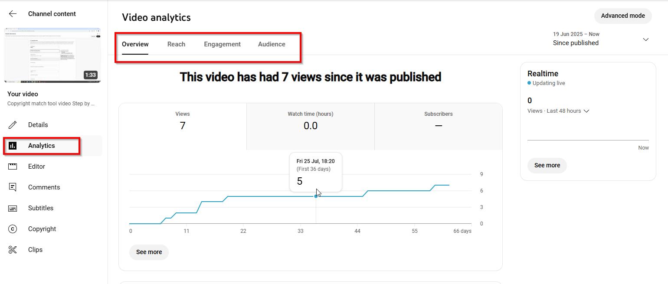Click the back arrow to Channel content

tap(13, 13)
